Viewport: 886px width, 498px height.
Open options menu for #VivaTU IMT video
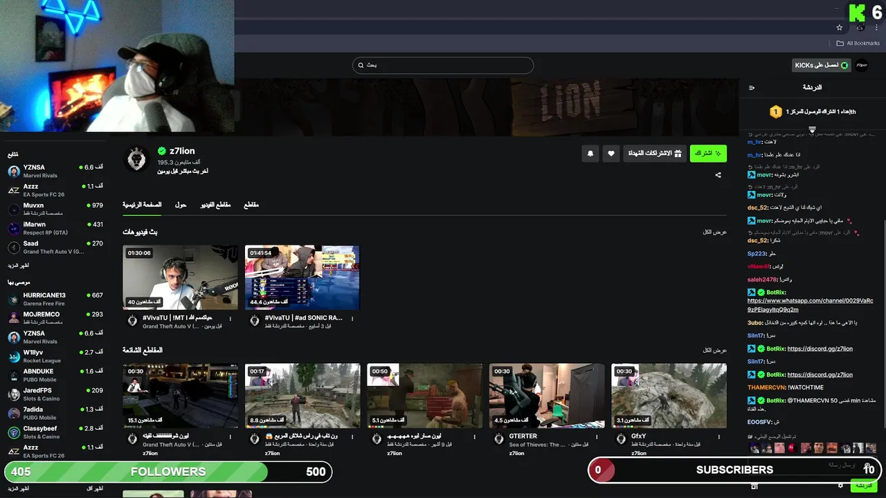coord(230,319)
